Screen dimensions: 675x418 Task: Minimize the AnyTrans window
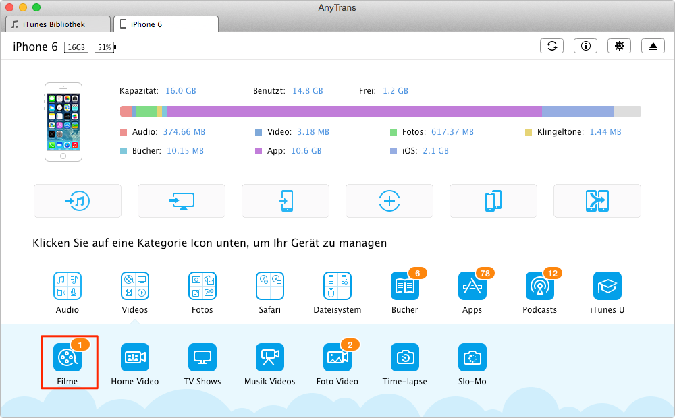tap(23, 7)
